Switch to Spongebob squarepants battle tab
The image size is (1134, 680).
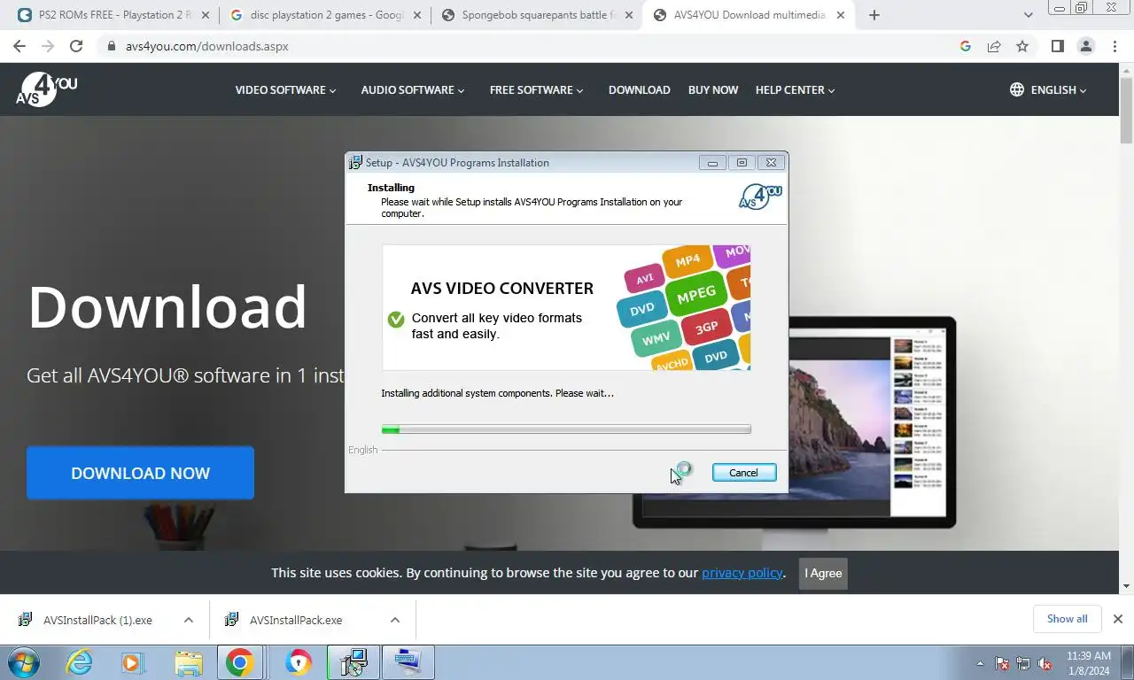click(539, 15)
